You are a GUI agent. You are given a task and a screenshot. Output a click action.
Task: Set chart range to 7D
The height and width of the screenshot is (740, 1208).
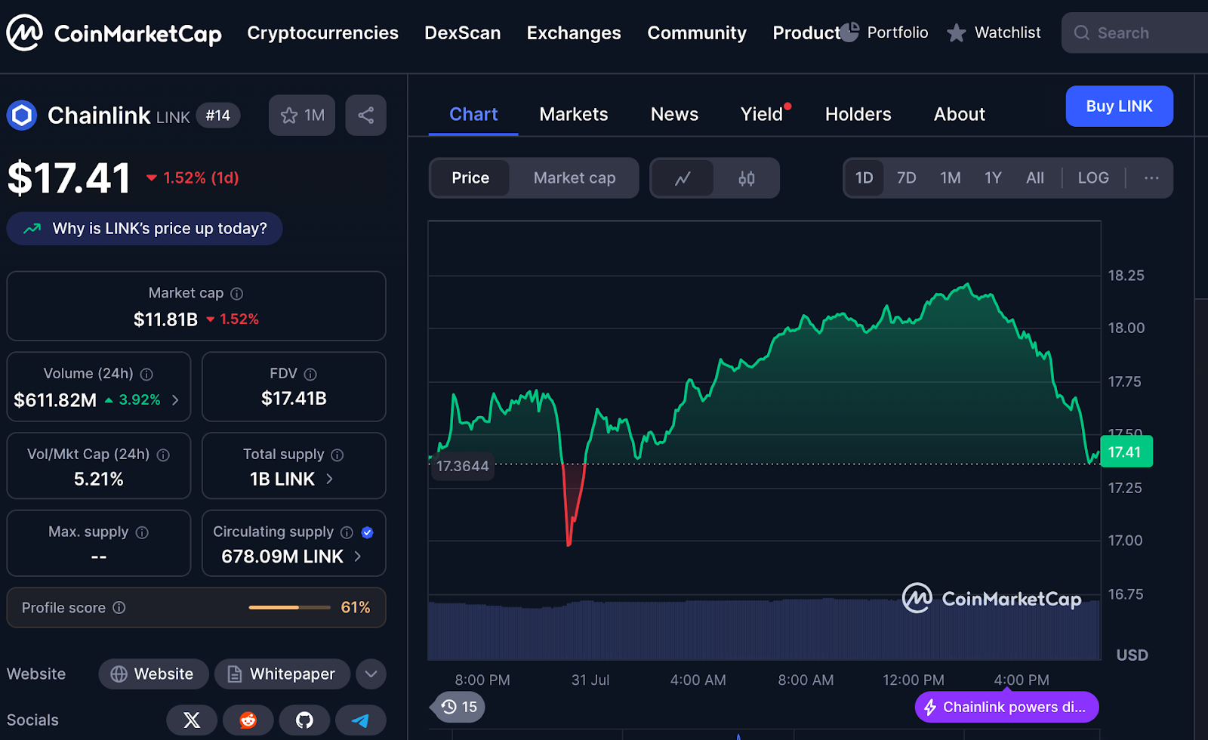(x=906, y=178)
